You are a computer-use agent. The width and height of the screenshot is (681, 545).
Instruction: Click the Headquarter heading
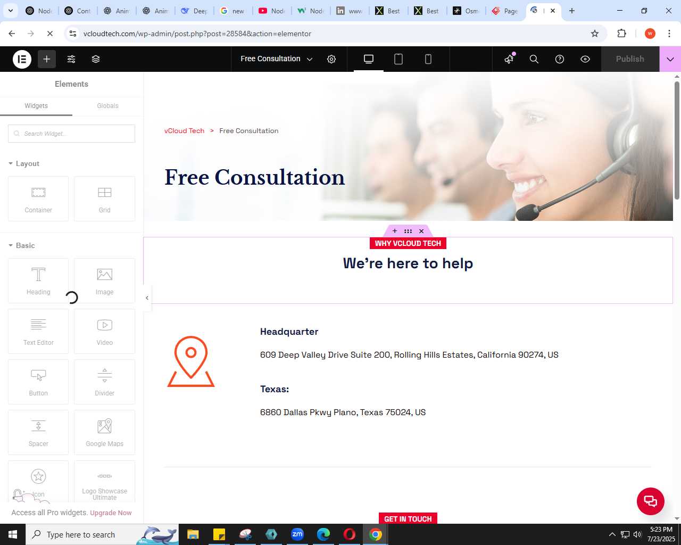pos(289,332)
